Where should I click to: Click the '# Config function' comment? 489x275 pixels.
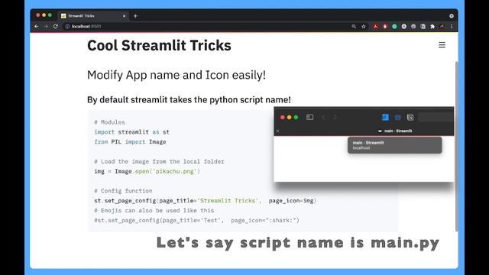pyautogui.click(x=123, y=191)
